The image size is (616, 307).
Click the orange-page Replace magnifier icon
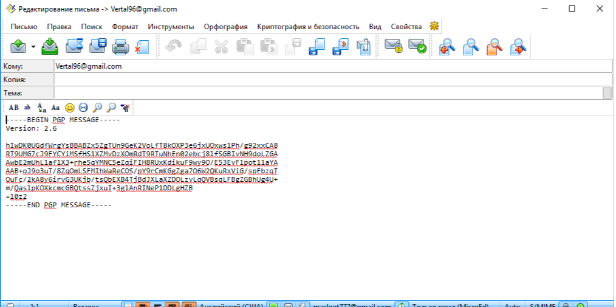[x=495, y=46]
